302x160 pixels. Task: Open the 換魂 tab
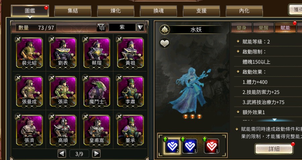pyautogui.click(x=158, y=11)
